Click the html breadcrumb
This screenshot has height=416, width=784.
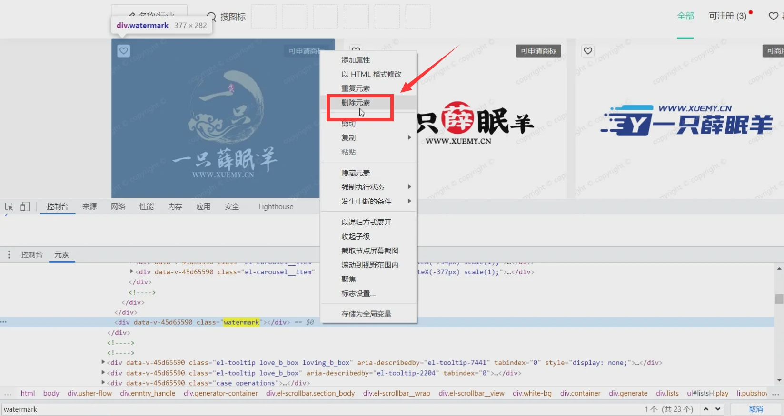[28, 394]
